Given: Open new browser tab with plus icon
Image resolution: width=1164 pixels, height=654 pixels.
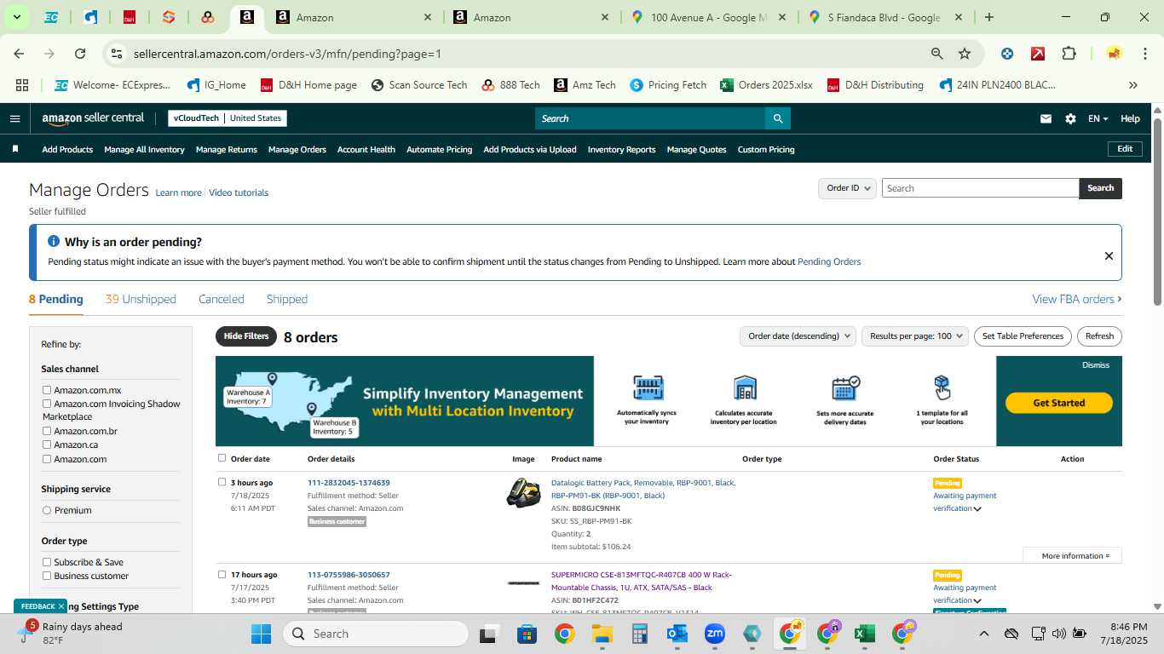Looking at the screenshot, I should click(x=988, y=17).
